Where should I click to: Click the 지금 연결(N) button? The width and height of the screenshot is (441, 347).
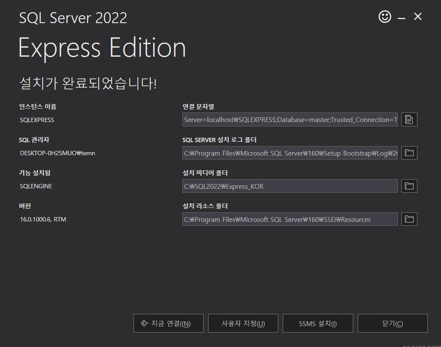point(168,323)
